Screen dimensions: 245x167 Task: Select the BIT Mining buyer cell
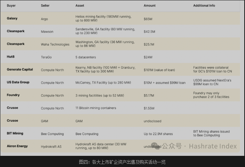[15, 134]
